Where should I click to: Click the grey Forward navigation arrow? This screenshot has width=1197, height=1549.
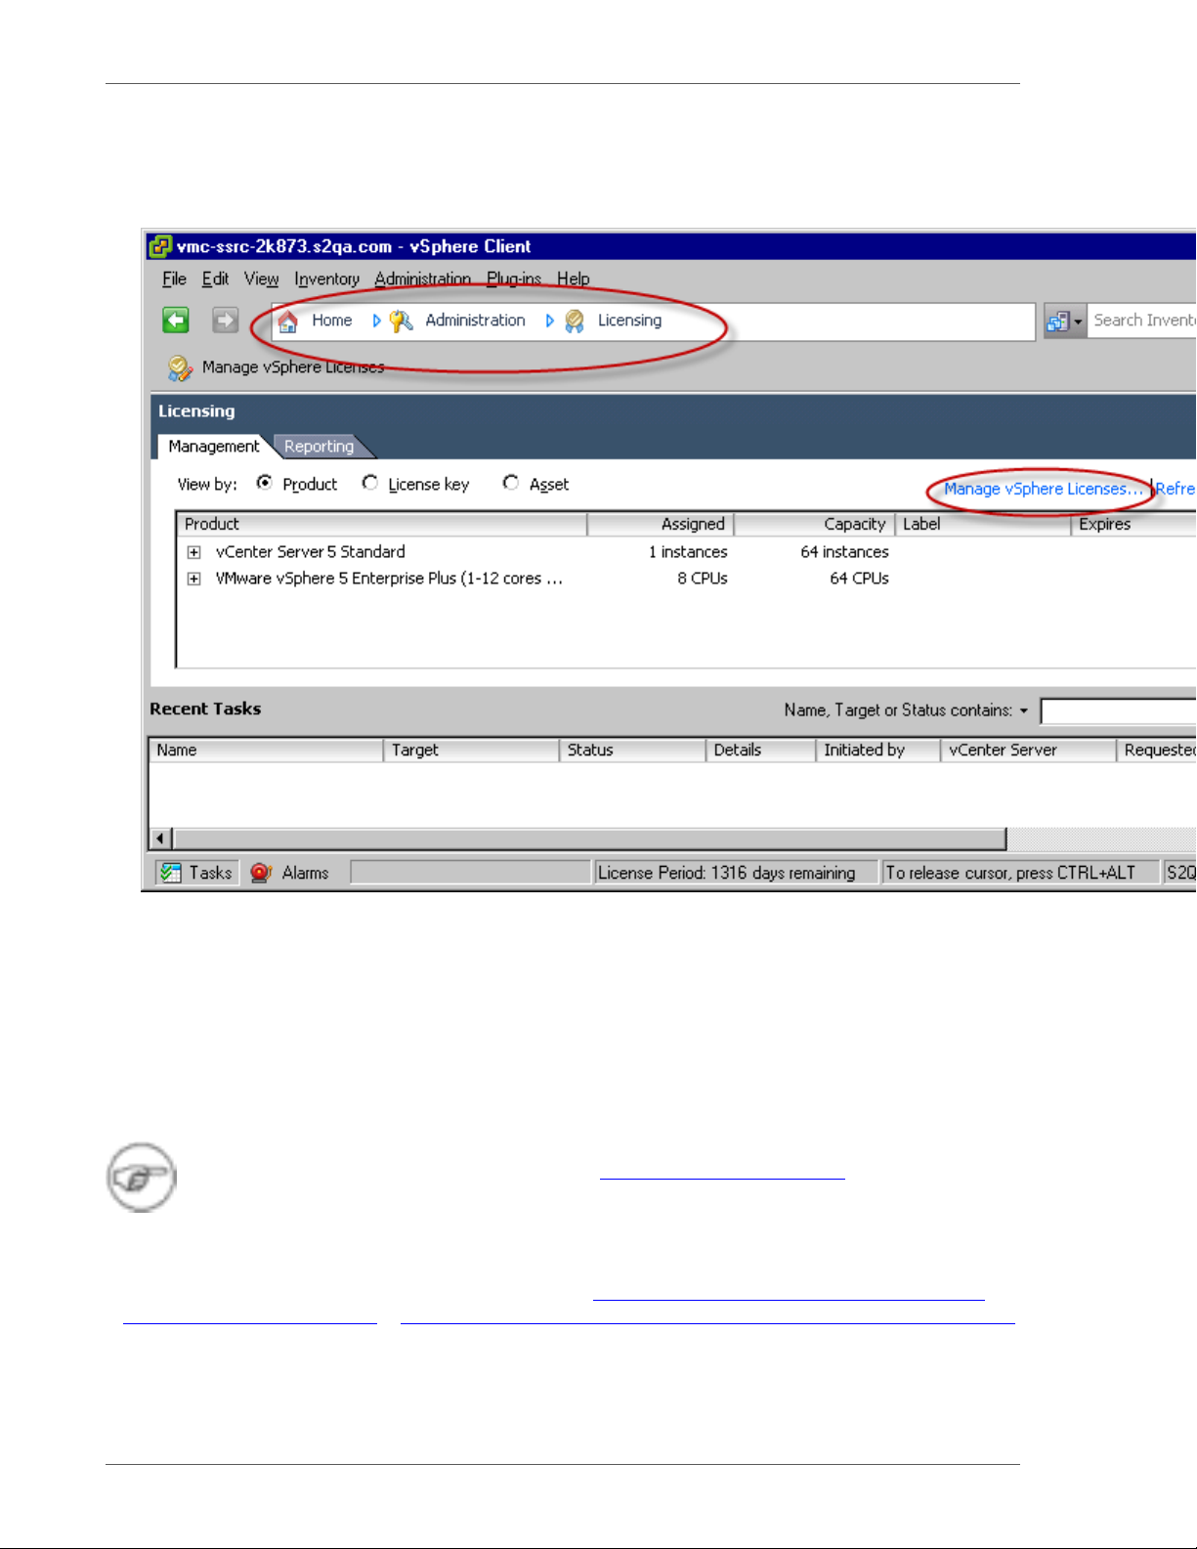(x=226, y=320)
